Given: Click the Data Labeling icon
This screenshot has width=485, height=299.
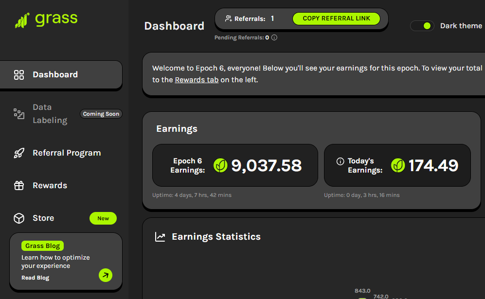Looking at the screenshot, I should (19, 114).
